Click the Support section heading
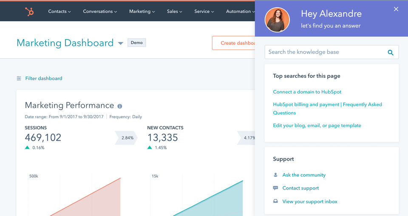 tap(283, 159)
